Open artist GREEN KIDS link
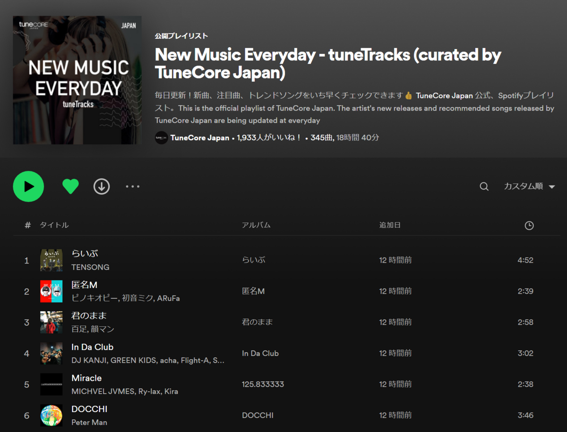567x432 pixels. pos(133,361)
